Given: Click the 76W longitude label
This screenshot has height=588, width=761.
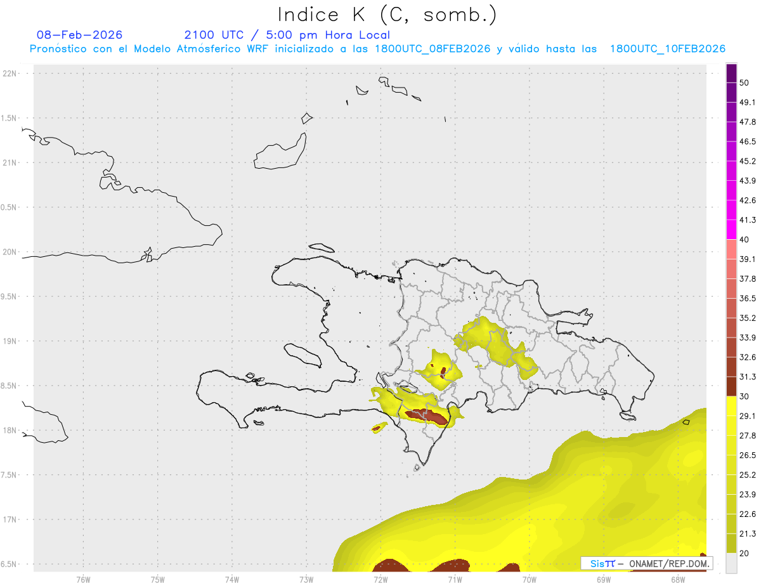Looking at the screenshot, I should 83,580.
